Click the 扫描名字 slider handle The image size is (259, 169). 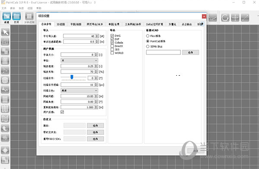click(72, 77)
